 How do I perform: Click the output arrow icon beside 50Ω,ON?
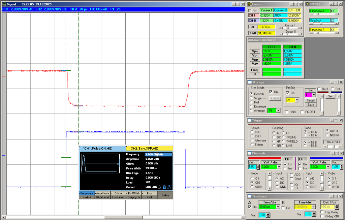click(x=159, y=187)
